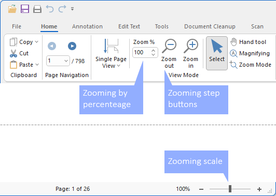Expand the Single Page View dropdown
Viewport: 276px width, 196px height.
tap(119, 66)
